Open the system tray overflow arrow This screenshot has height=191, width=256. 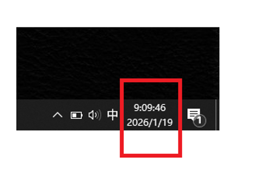pyautogui.click(x=57, y=115)
